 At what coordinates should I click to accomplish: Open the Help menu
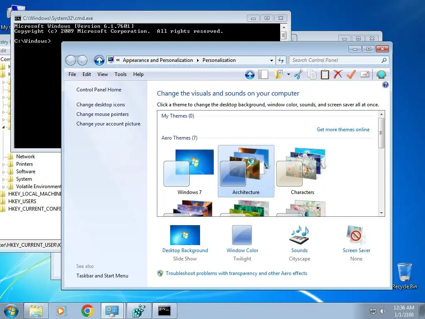pyautogui.click(x=138, y=74)
